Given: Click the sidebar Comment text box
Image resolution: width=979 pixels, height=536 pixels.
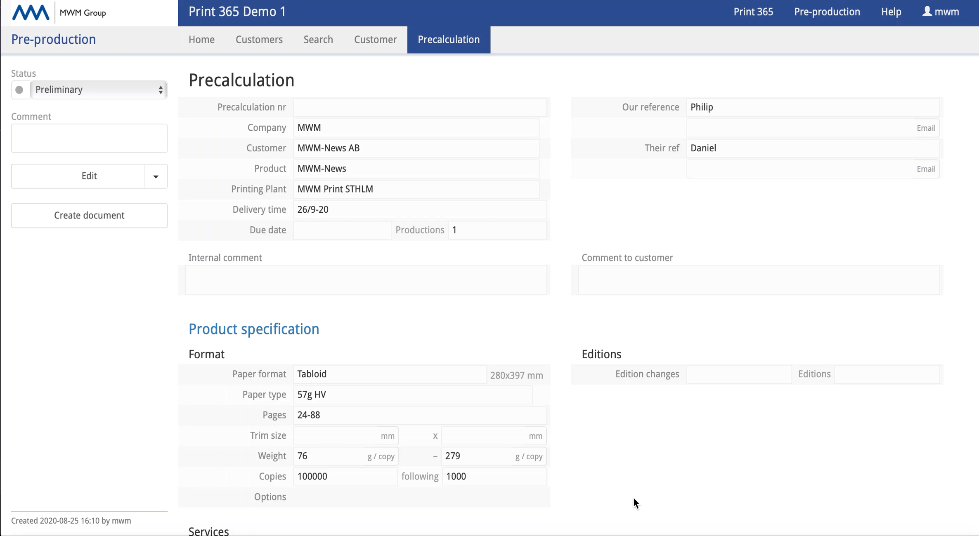Looking at the screenshot, I should [x=89, y=139].
